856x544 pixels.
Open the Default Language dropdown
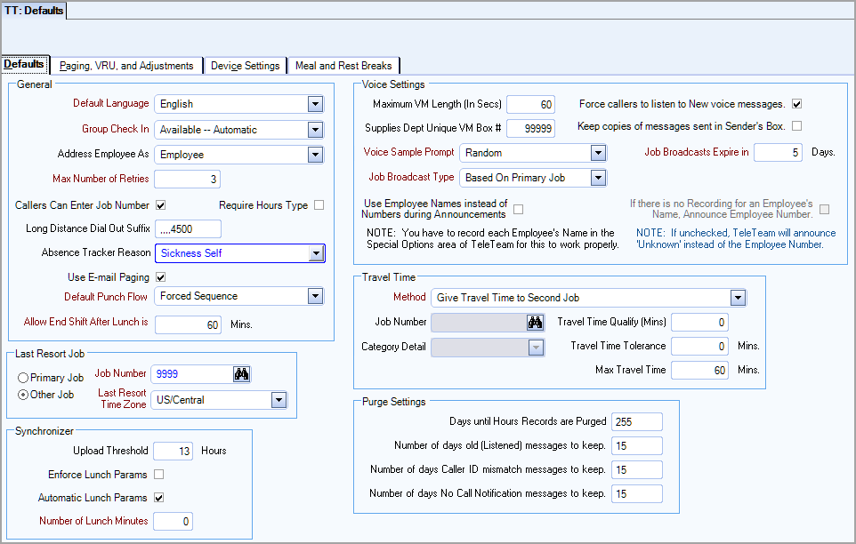point(315,104)
